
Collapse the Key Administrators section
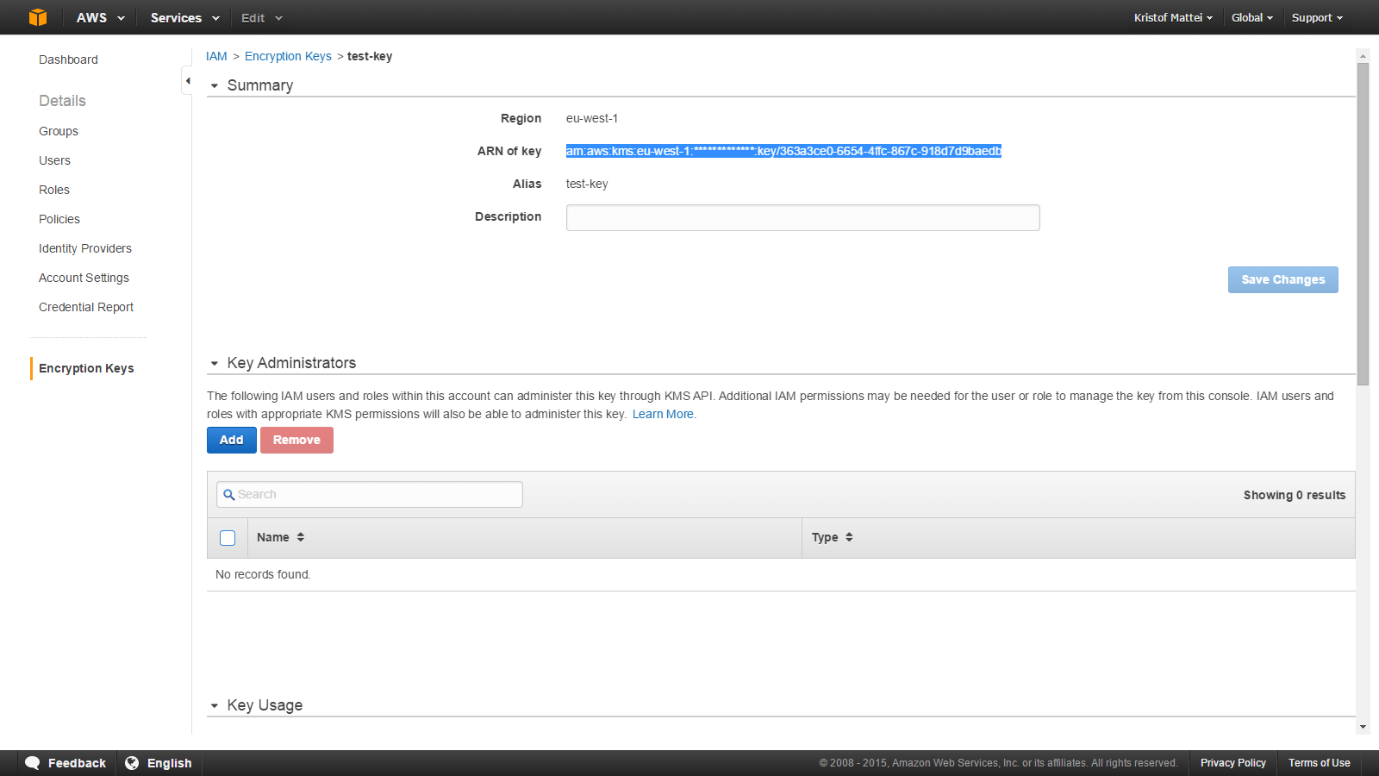click(x=215, y=364)
